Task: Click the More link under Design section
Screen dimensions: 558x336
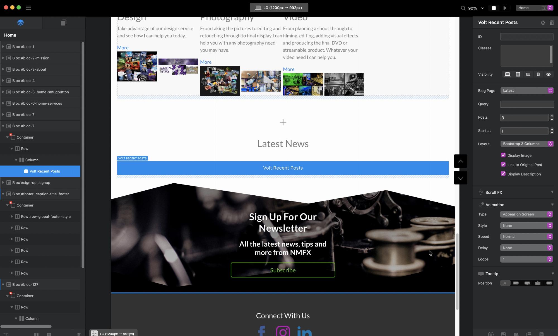Action: pyautogui.click(x=122, y=47)
